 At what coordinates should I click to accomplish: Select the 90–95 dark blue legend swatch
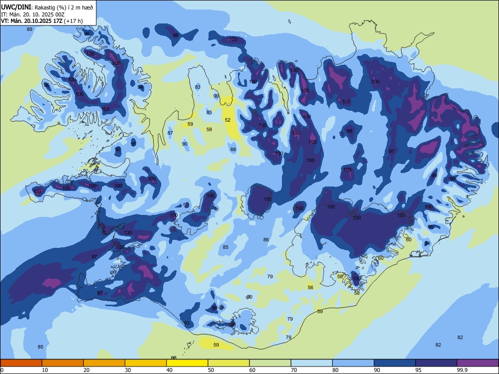[395, 363]
